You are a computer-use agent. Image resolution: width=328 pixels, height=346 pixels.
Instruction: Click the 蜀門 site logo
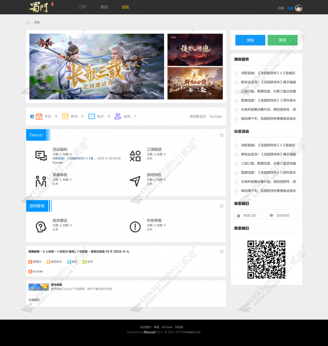pyautogui.click(x=41, y=7)
